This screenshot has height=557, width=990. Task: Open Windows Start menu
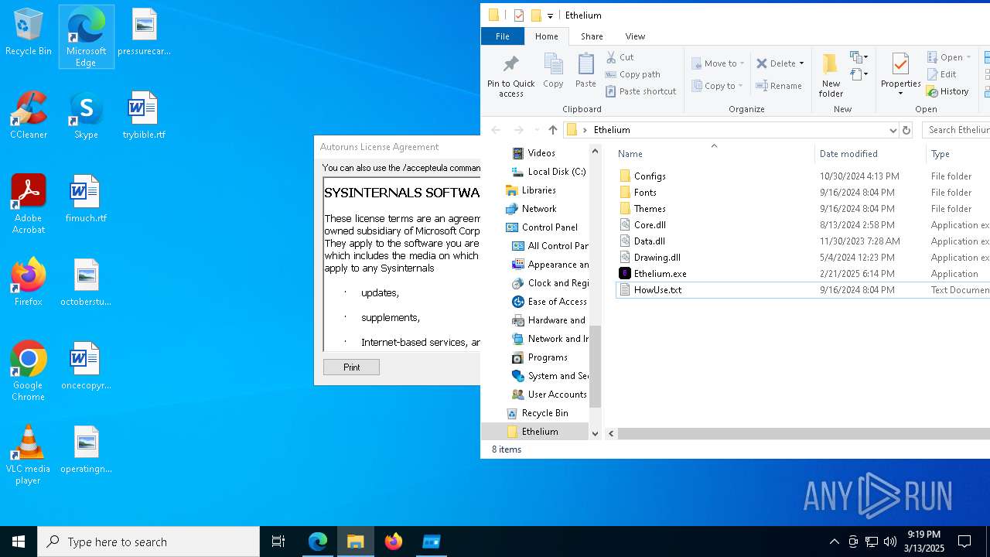click(x=19, y=542)
